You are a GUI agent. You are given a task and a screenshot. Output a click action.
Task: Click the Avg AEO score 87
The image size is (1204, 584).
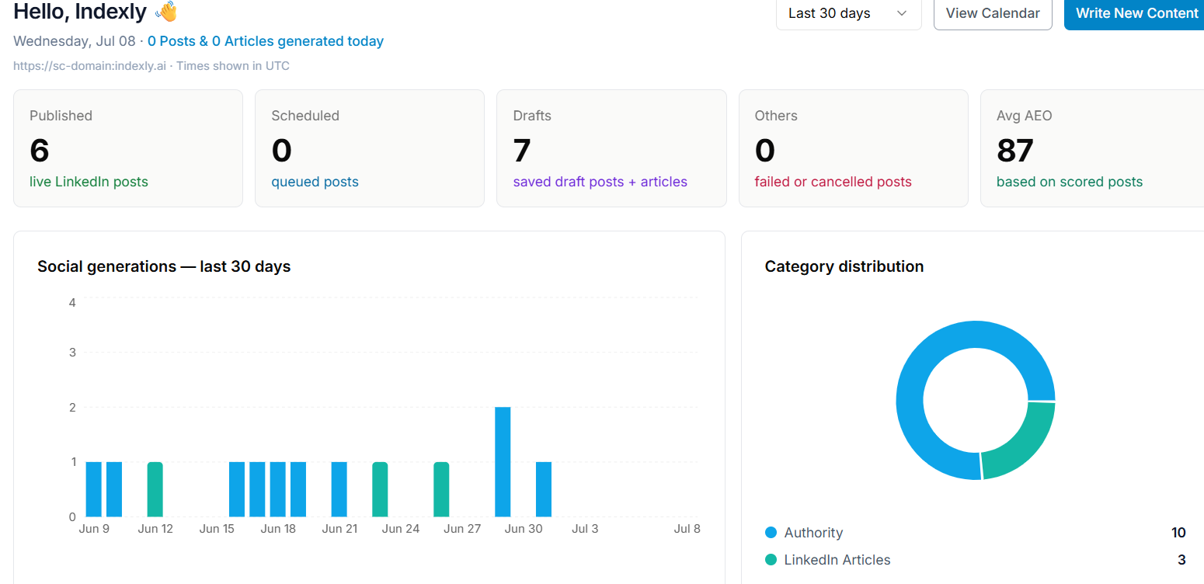click(1015, 150)
